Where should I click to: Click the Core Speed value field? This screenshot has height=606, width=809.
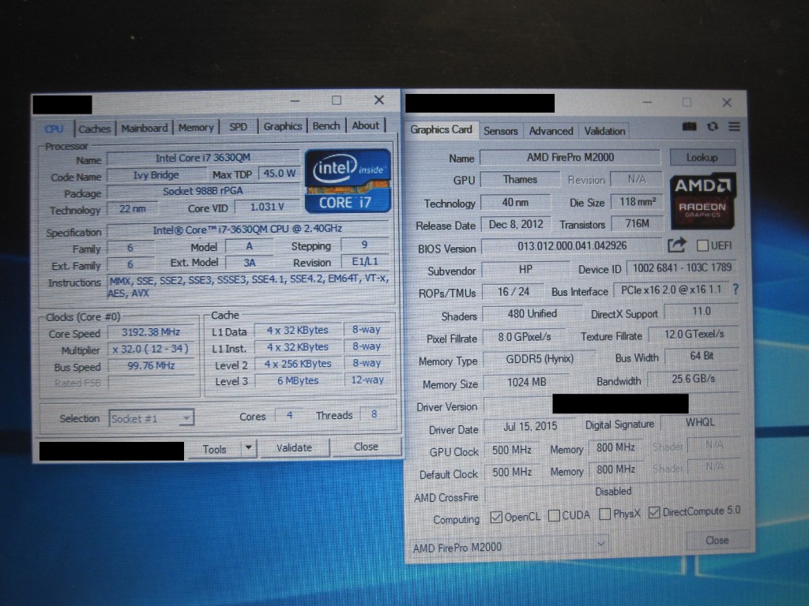tap(151, 332)
